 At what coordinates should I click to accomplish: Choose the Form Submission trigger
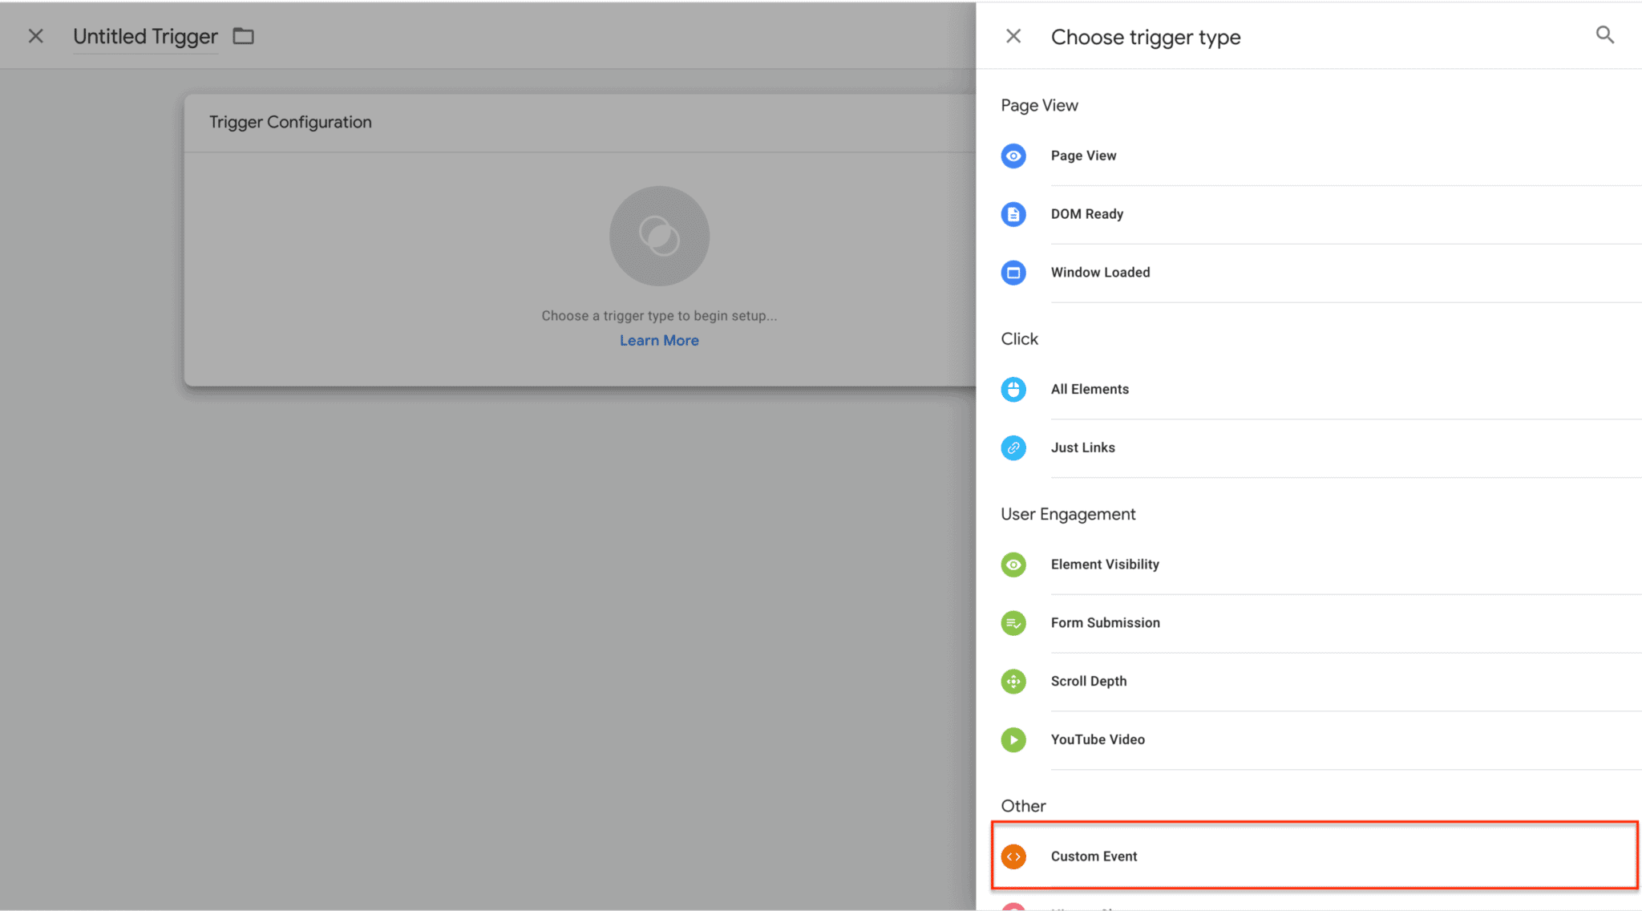coord(1105,623)
